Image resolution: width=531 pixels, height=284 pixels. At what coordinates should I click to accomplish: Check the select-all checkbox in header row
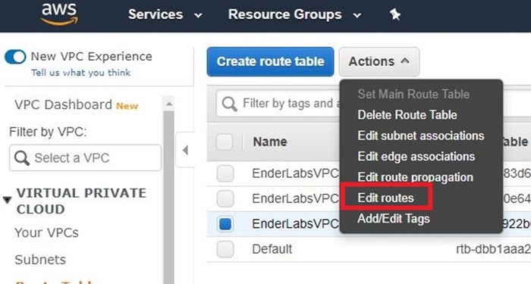[x=225, y=142]
